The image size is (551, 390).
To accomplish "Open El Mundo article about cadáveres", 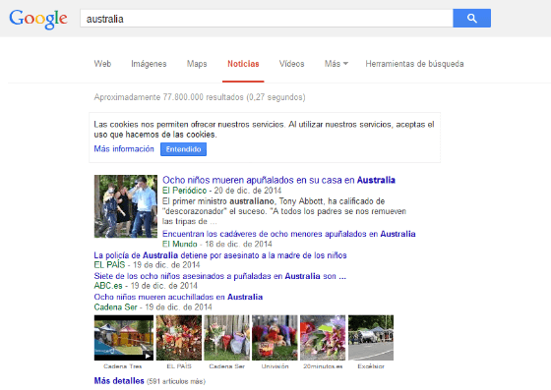I will [x=289, y=234].
